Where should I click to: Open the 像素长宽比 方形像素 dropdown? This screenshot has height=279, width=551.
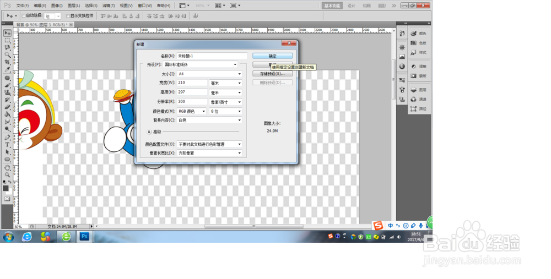click(209, 154)
